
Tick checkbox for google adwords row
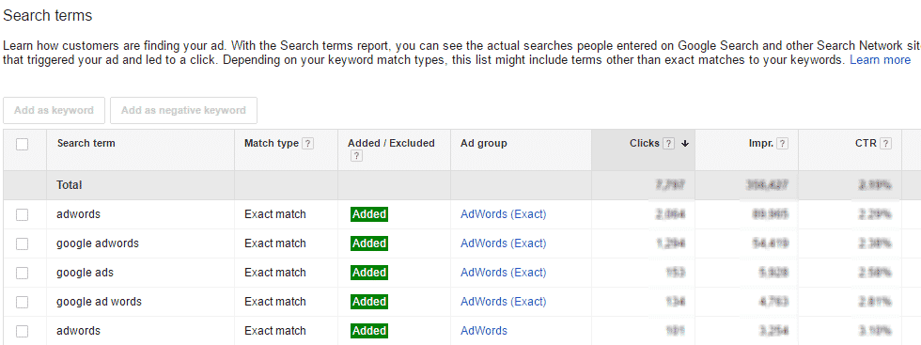click(23, 243)
